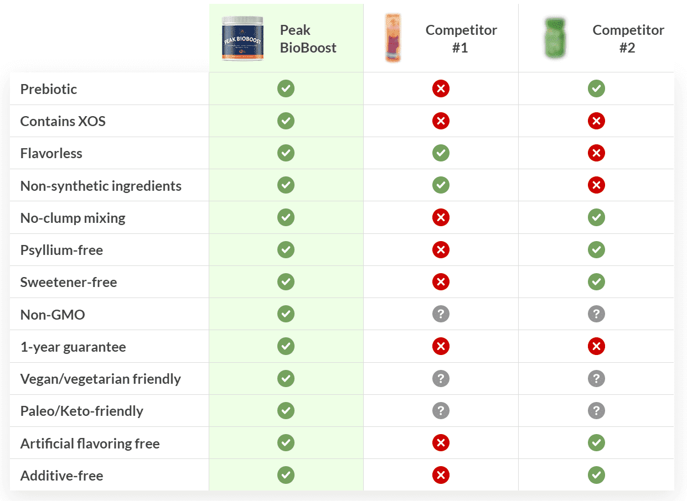Click the "Competitor #1" column heading text
The width and height of the screenshot is (687, 501).
coord(461,39)
